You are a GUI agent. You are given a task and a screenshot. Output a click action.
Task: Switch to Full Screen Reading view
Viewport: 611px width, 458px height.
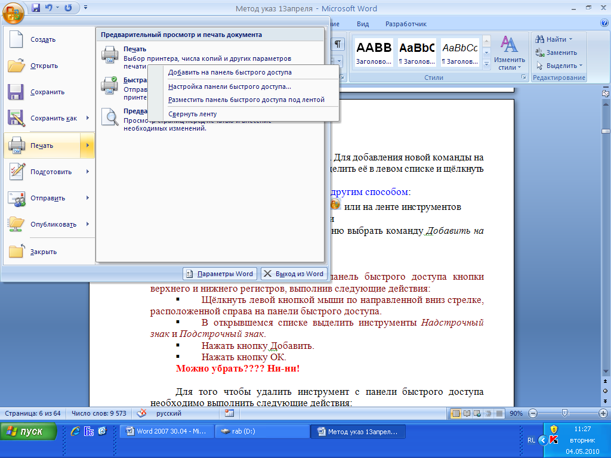pyautogui.click(x=467, y=414)
